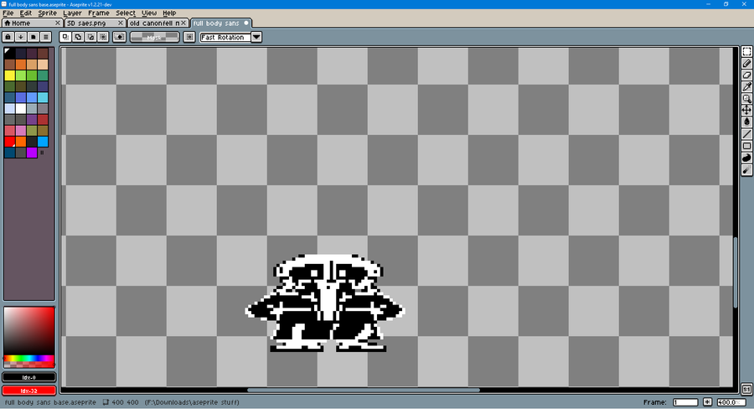
Task: Click the palette lock edit-mode icon
Action: (8, 37)
